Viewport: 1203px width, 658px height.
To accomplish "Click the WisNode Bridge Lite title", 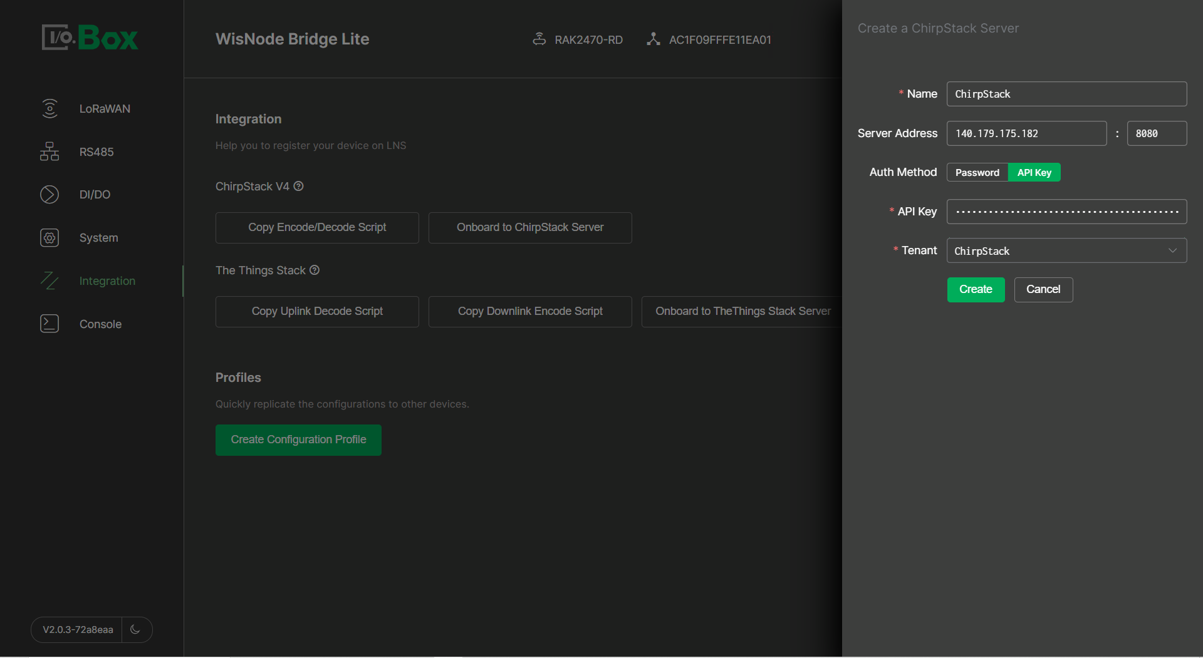I will [292, 39].
